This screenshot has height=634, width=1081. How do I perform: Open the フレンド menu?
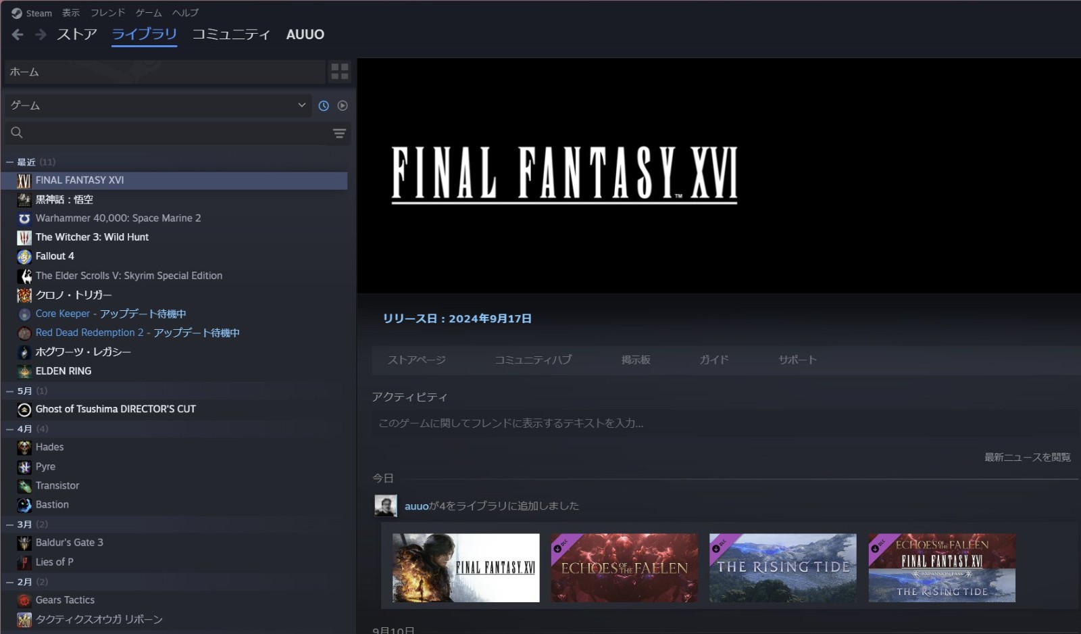(x=107, y=12)
